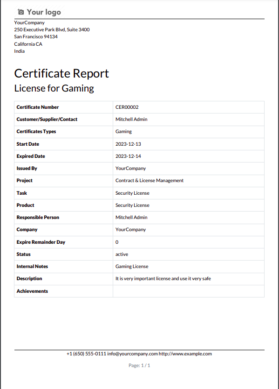
Task: Click the "Description" label
Action: (x=29, y=279)
